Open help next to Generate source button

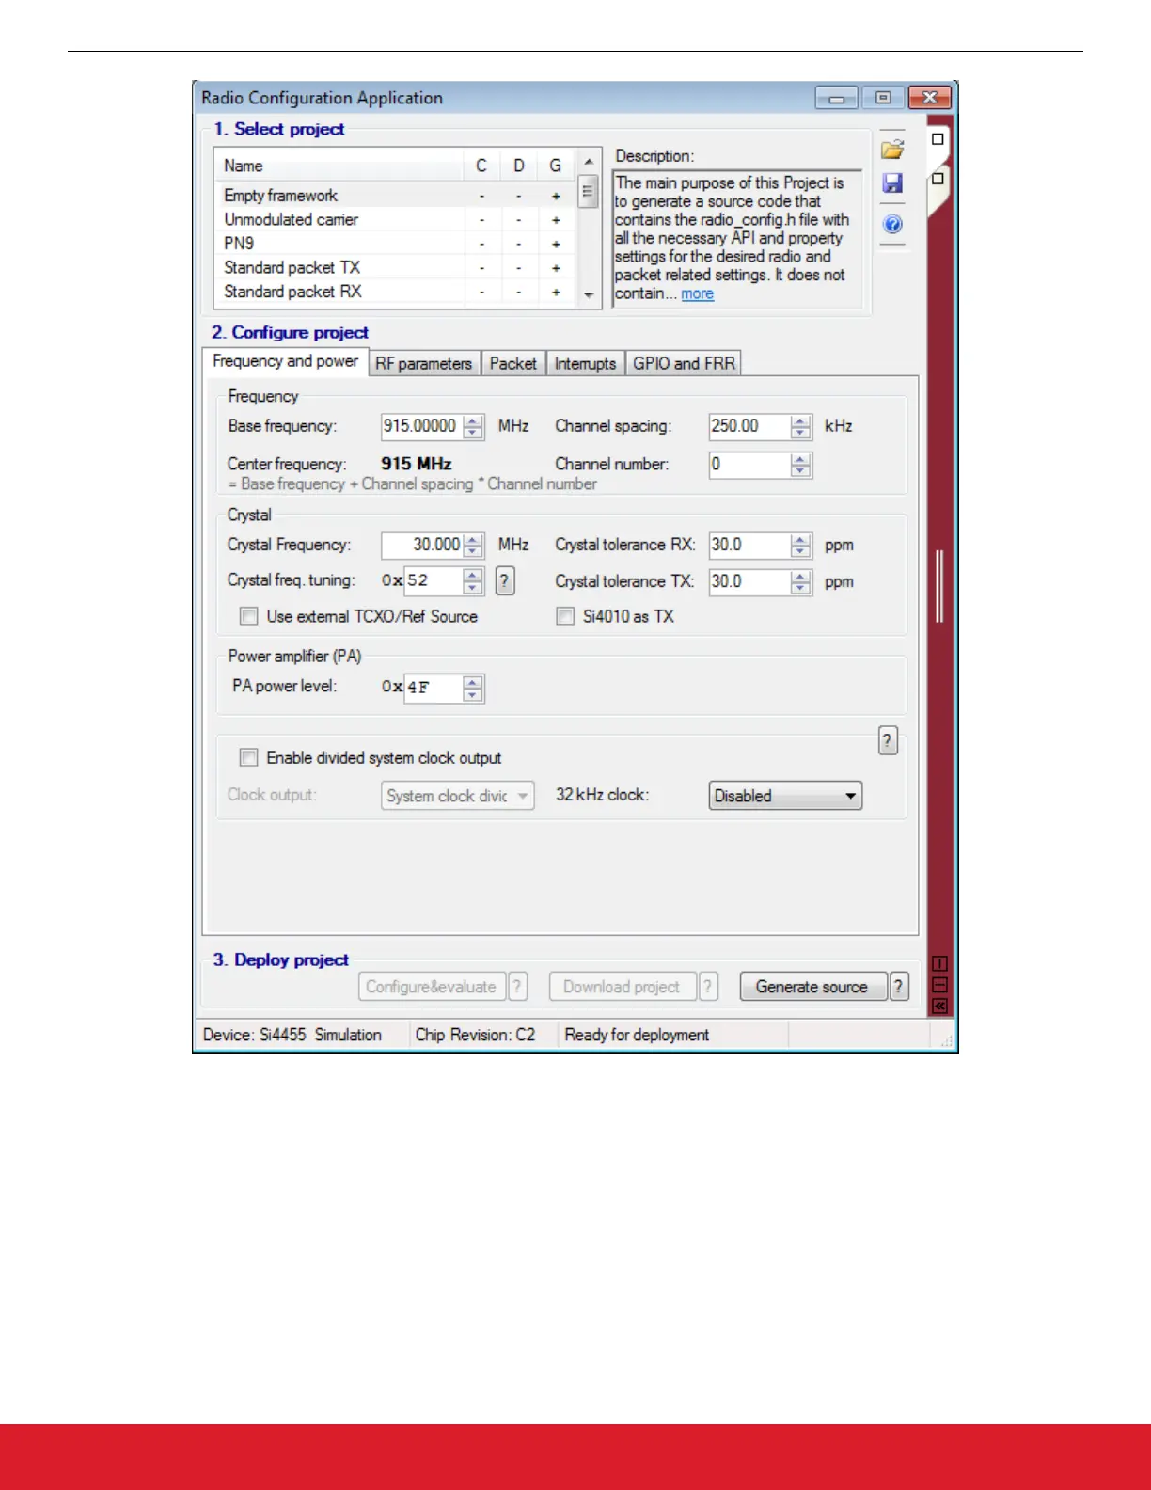point(899,987)
